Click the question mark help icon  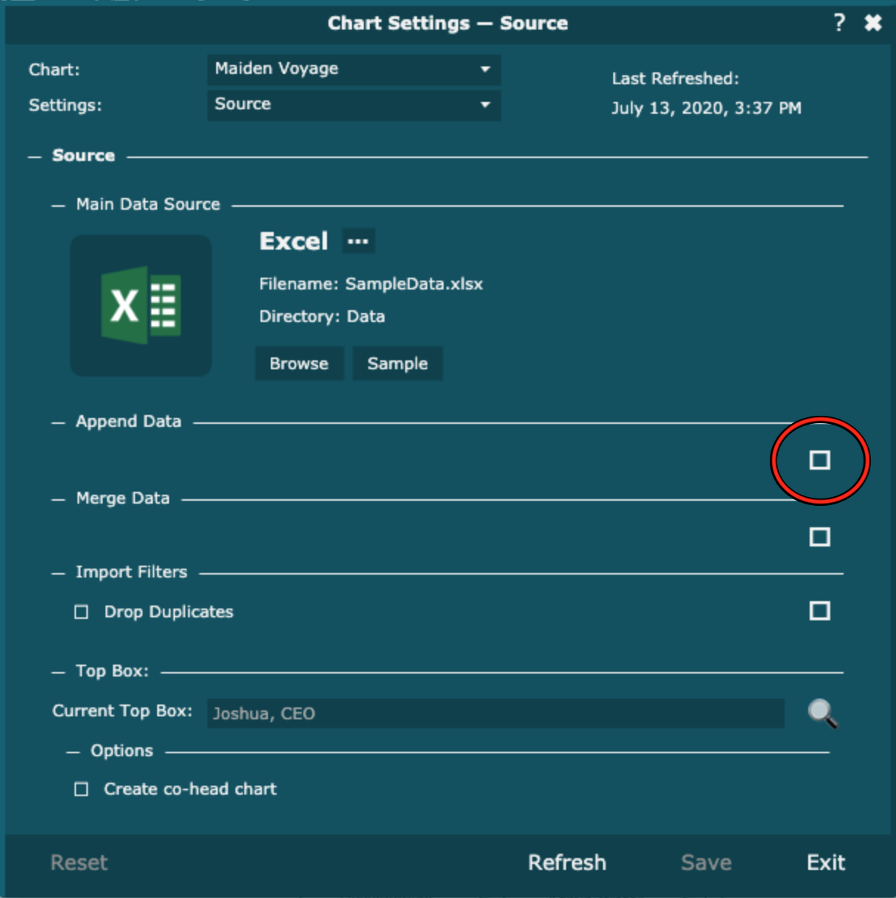pyautogui.click(x=839, y=23)
